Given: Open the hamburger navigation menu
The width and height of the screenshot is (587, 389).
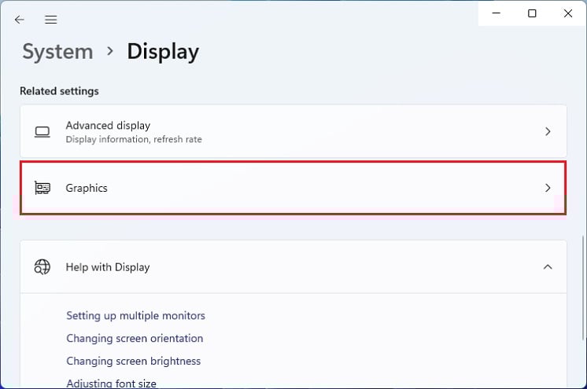Looking at the screenshot, I should coord(50,20).
